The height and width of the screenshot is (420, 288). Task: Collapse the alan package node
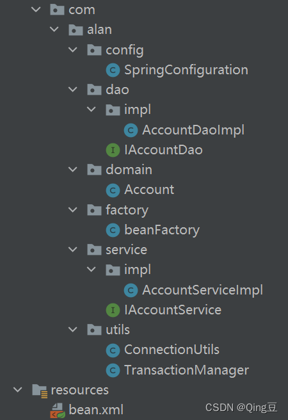pos(54,29)
